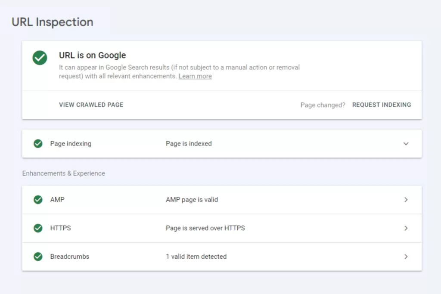Click VIEW CRAWLED PAGE
441x294 pixels.
tap(91, 105)
